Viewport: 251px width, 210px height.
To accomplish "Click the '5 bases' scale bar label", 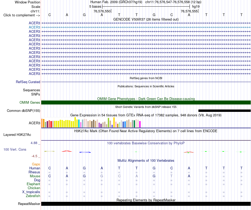I will pos(95,7).
